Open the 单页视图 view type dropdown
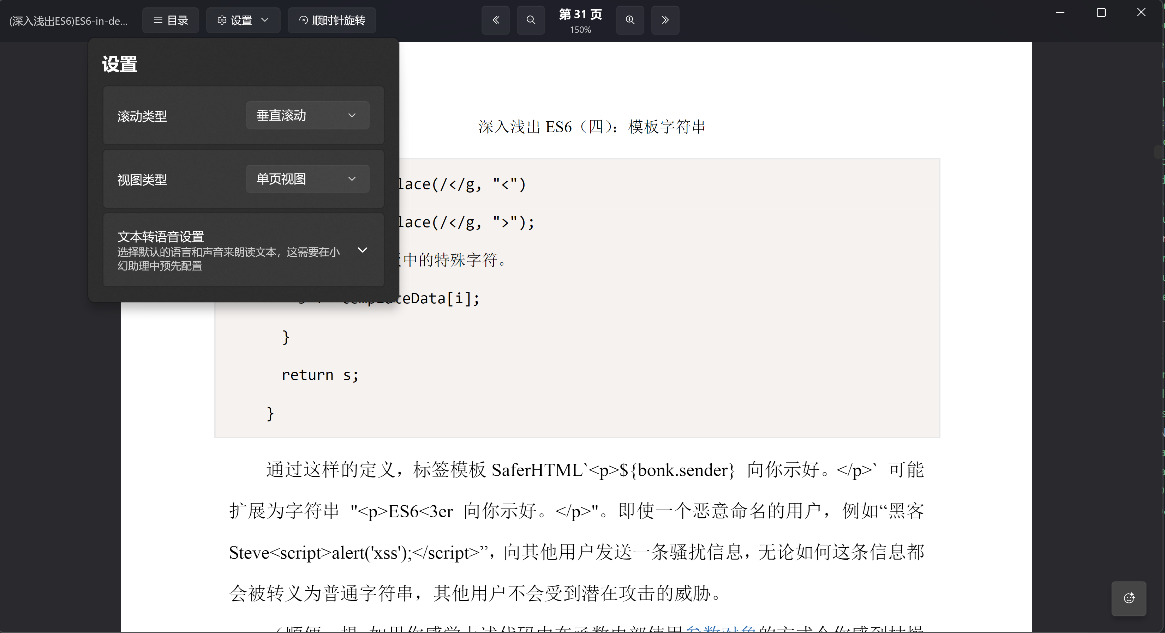 pyautogui.click(x=307, y=179)
